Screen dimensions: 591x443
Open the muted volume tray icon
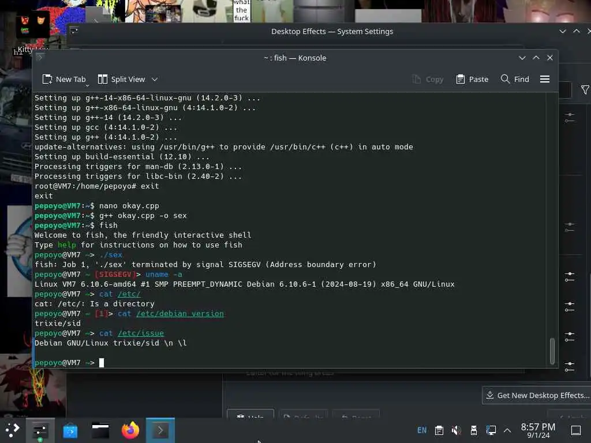[456, 430]
